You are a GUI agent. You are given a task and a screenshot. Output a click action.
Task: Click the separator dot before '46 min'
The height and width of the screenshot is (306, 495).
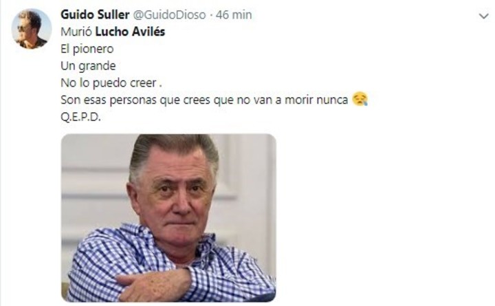(x=211, y=15)
